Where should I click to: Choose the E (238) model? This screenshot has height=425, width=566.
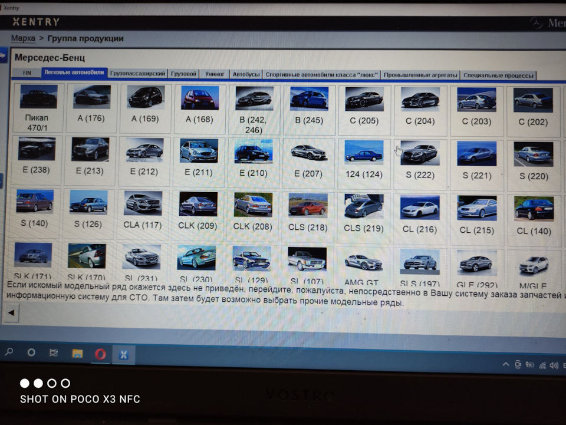point(37,160)
